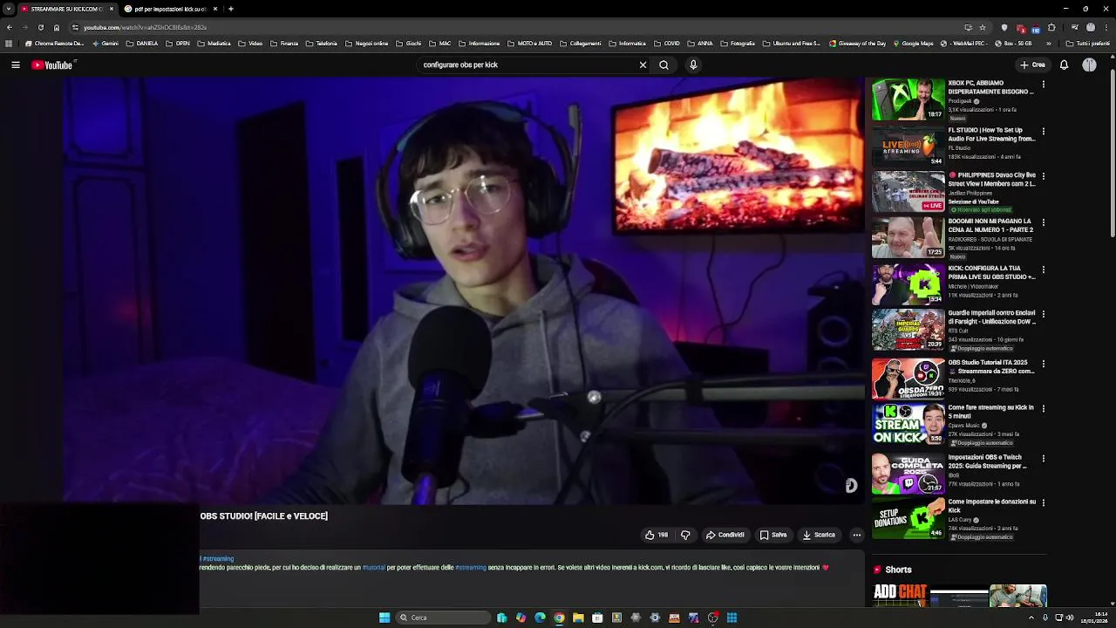Open options for XBOX PC video
Image resolution: width=1116 pixels, height=628 pixels.
point(1043,85)
